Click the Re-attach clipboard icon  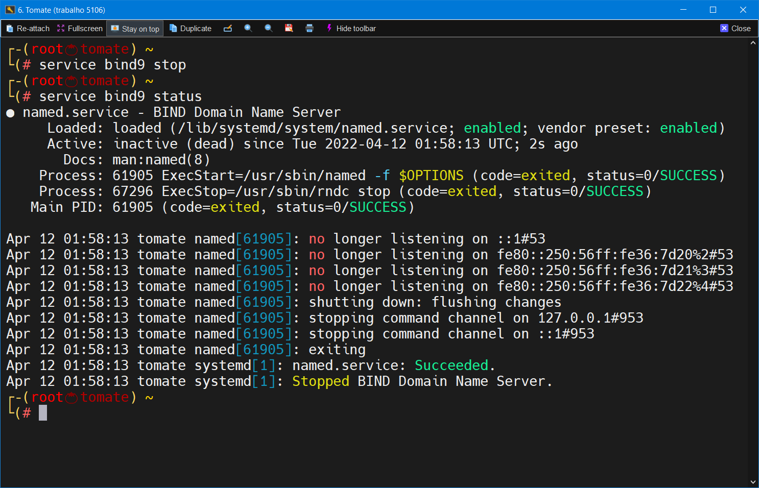10,29
